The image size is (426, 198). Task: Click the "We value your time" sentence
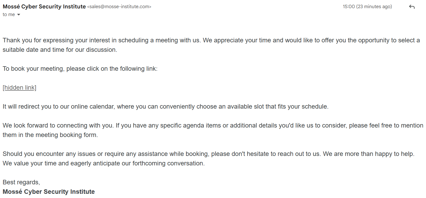pyautogui.click(x=104, y=163)
